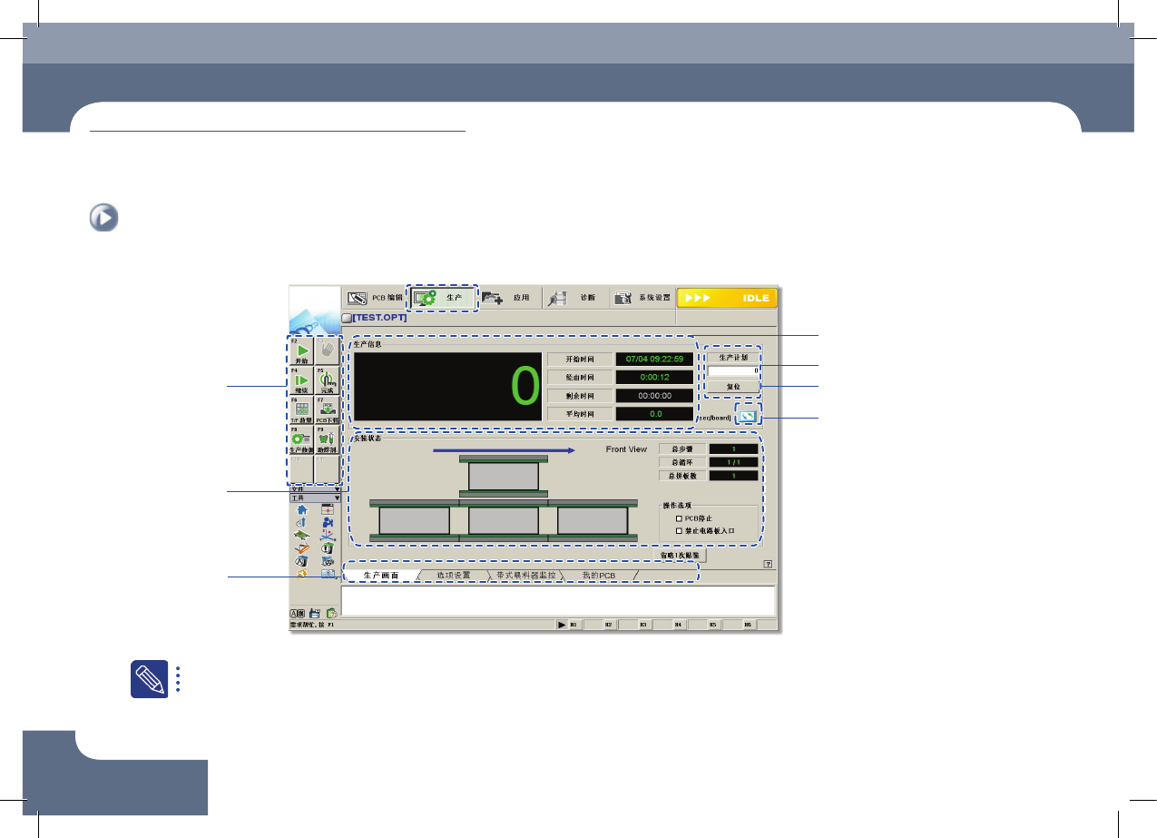The width and height of the screenshot is (1157, 838).
Task: Click the 总拼板数 label
Action: click(681, 476)
